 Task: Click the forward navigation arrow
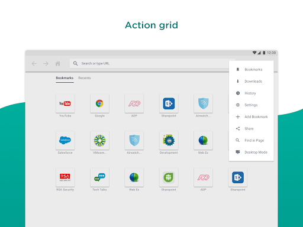(x=46, y=63)
